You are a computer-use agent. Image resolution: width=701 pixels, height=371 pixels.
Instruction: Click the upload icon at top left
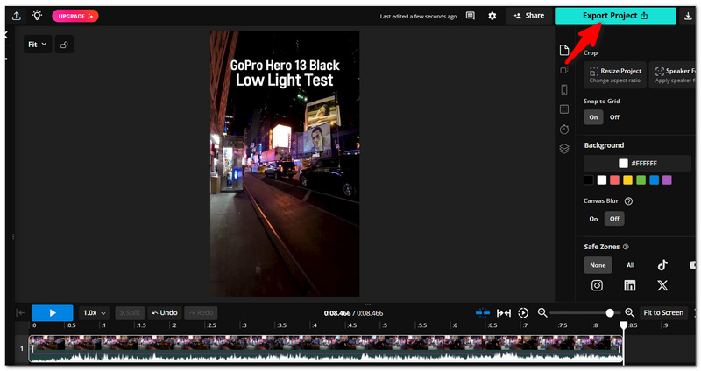pos(16,16)
